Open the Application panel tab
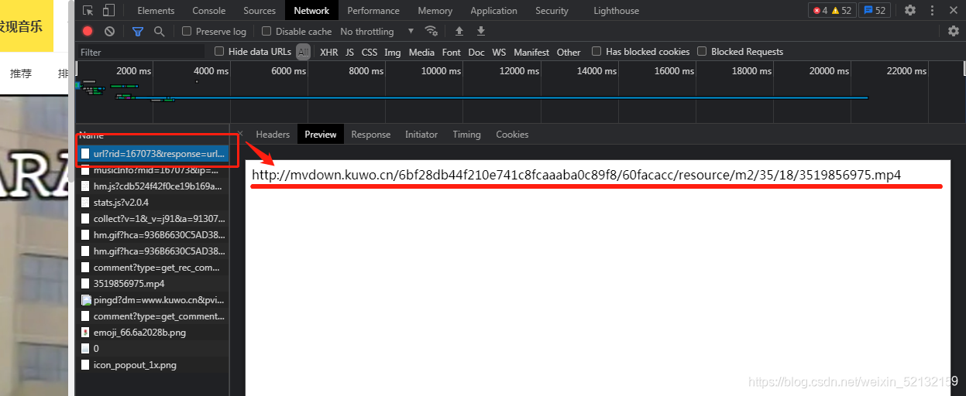Viewport: 966px width, 396px height. (493, 10)
